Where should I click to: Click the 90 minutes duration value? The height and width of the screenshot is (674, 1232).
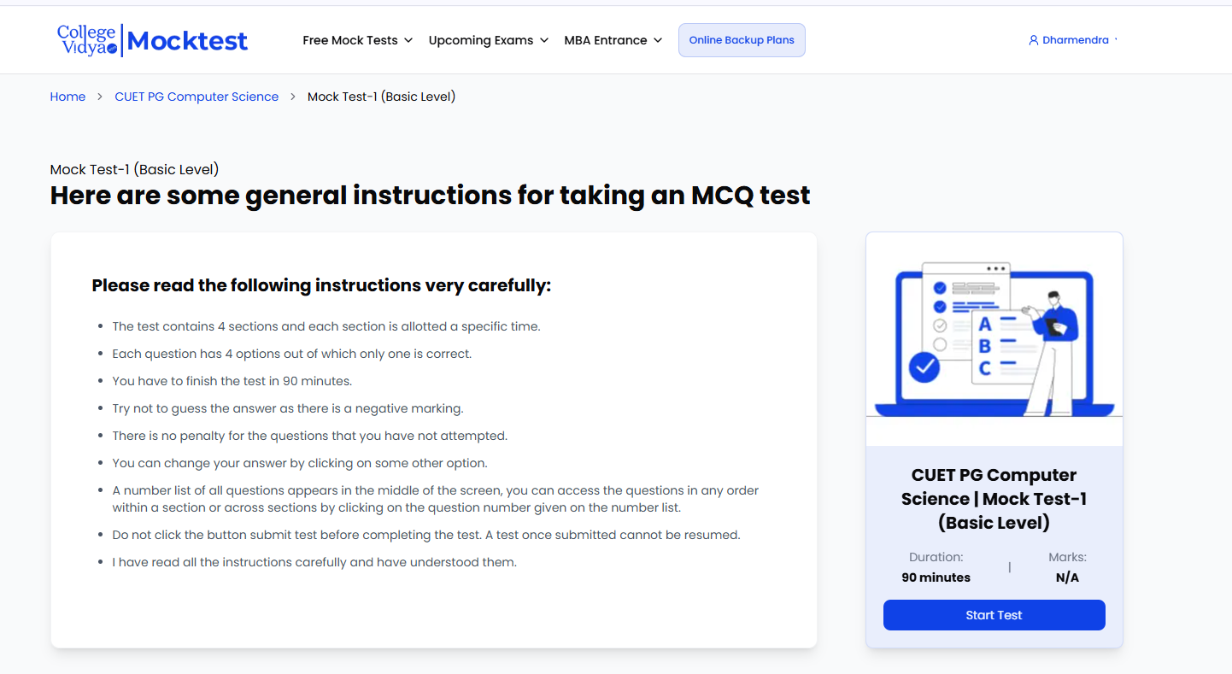coord(936,577)
